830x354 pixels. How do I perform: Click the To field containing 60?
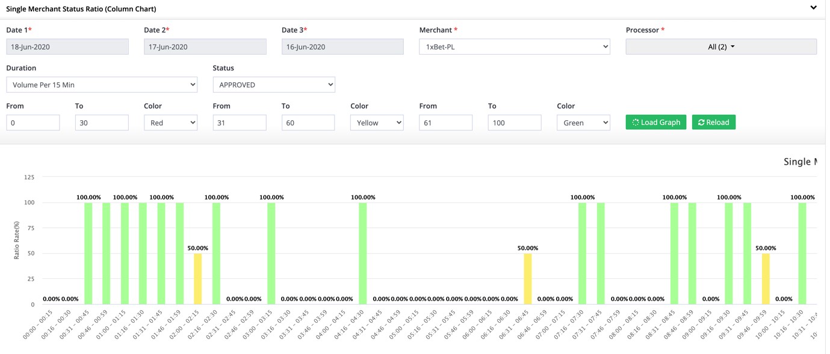point(308,123)
